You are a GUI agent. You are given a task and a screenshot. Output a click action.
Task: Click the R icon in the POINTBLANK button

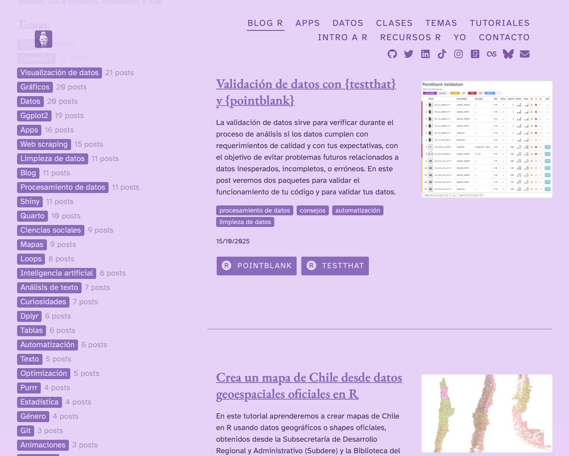point(227,266)
